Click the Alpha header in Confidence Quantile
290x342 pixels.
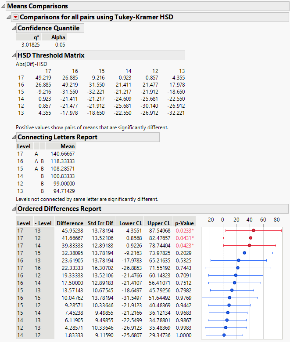coord(58,37)
